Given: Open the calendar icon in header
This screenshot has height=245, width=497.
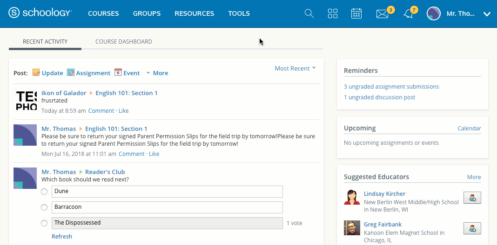Looking at the screenshot, I should (356, 13).
